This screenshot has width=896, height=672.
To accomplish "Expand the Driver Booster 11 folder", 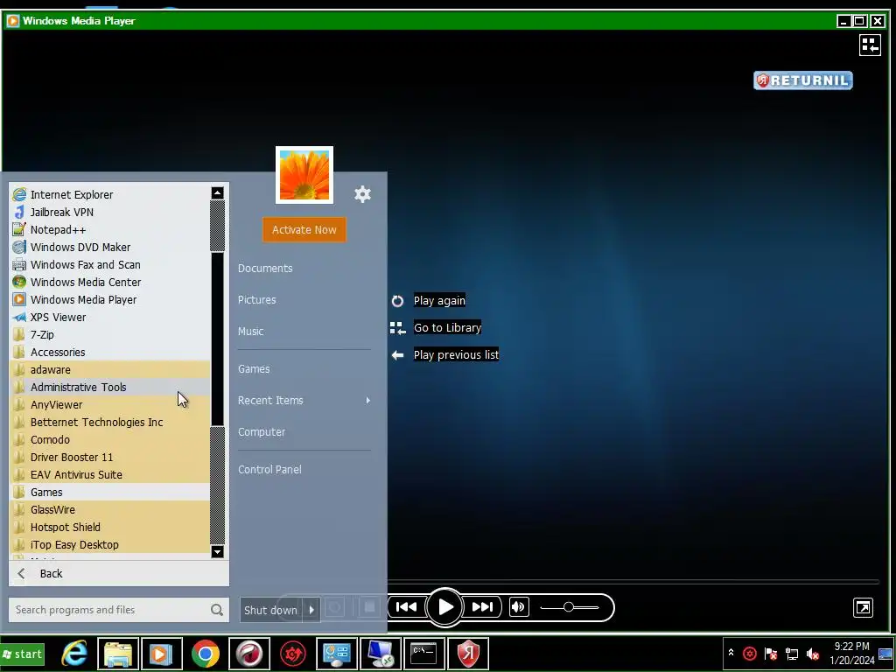I will (109, 457).
